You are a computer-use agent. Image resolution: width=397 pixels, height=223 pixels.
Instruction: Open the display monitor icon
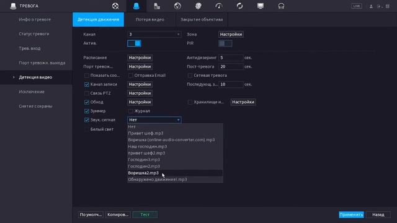coord(261,6)
